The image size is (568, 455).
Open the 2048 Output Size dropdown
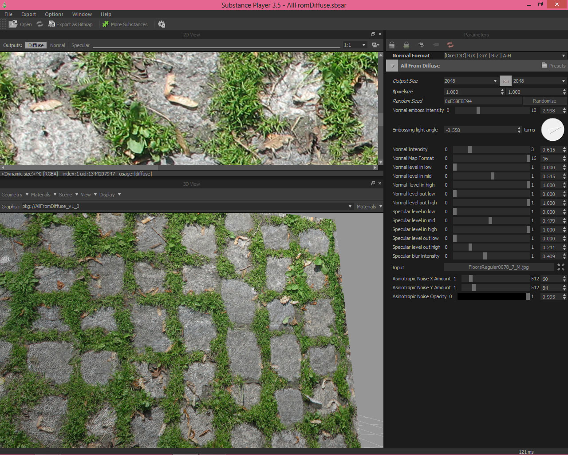pos(470,81)
